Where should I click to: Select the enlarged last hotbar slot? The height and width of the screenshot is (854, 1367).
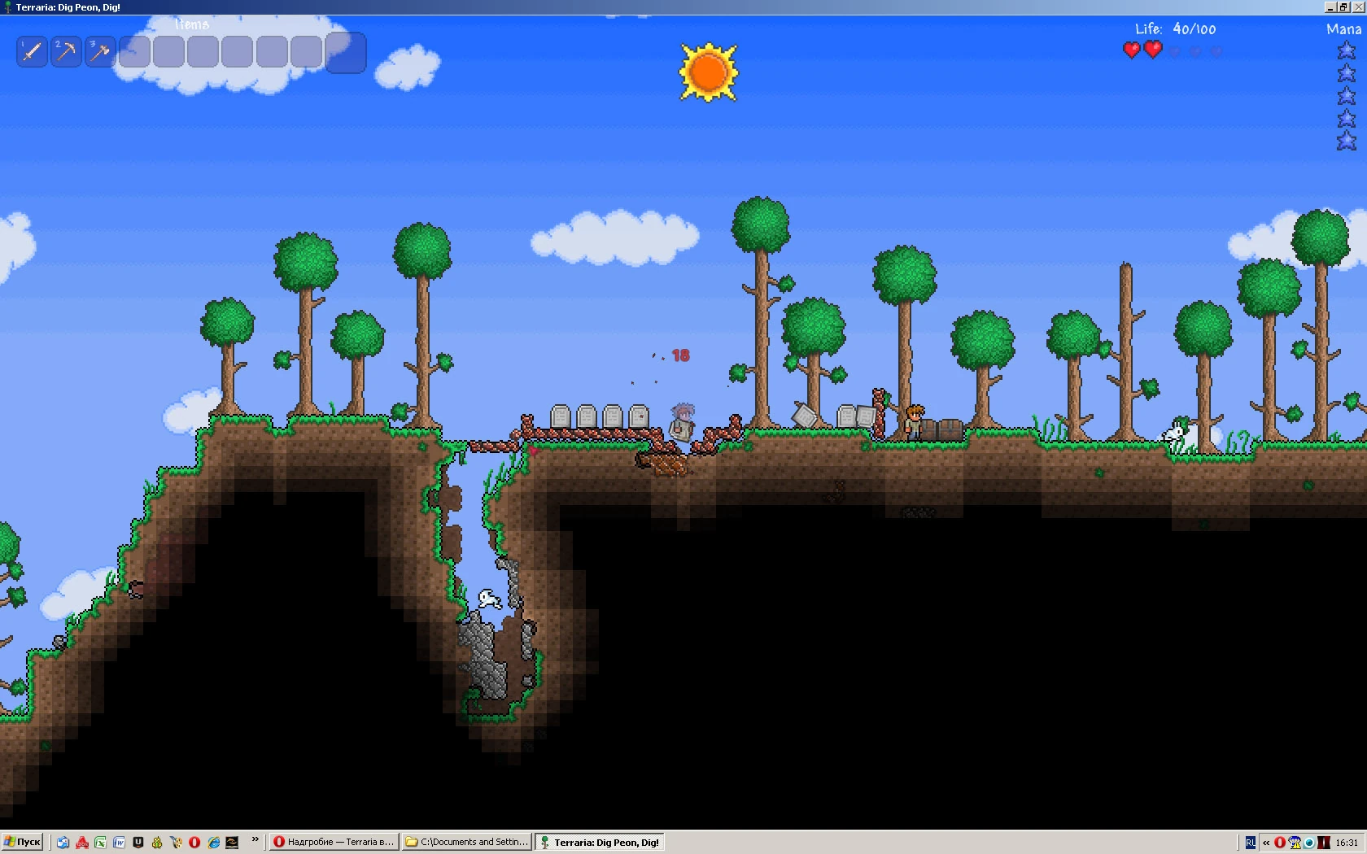(x=346, y=53)
